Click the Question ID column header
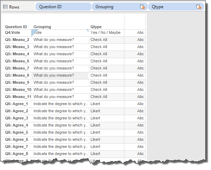The width and height of the screenshot is (211, 170). coord(16,27)
